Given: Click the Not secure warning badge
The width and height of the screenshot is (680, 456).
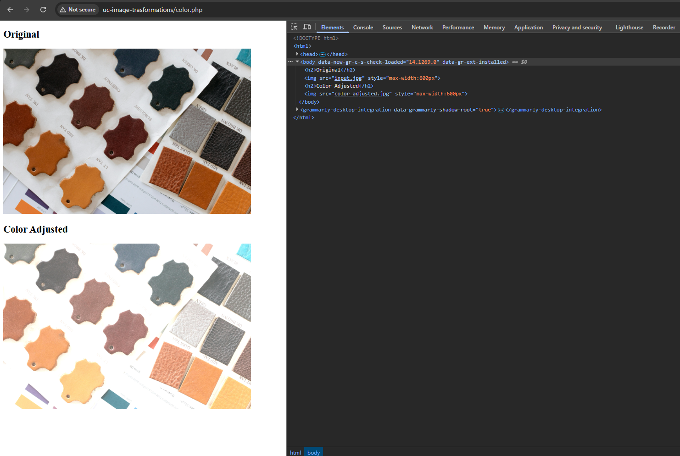Looking at the screenshot, I should (x=78, y=9).
